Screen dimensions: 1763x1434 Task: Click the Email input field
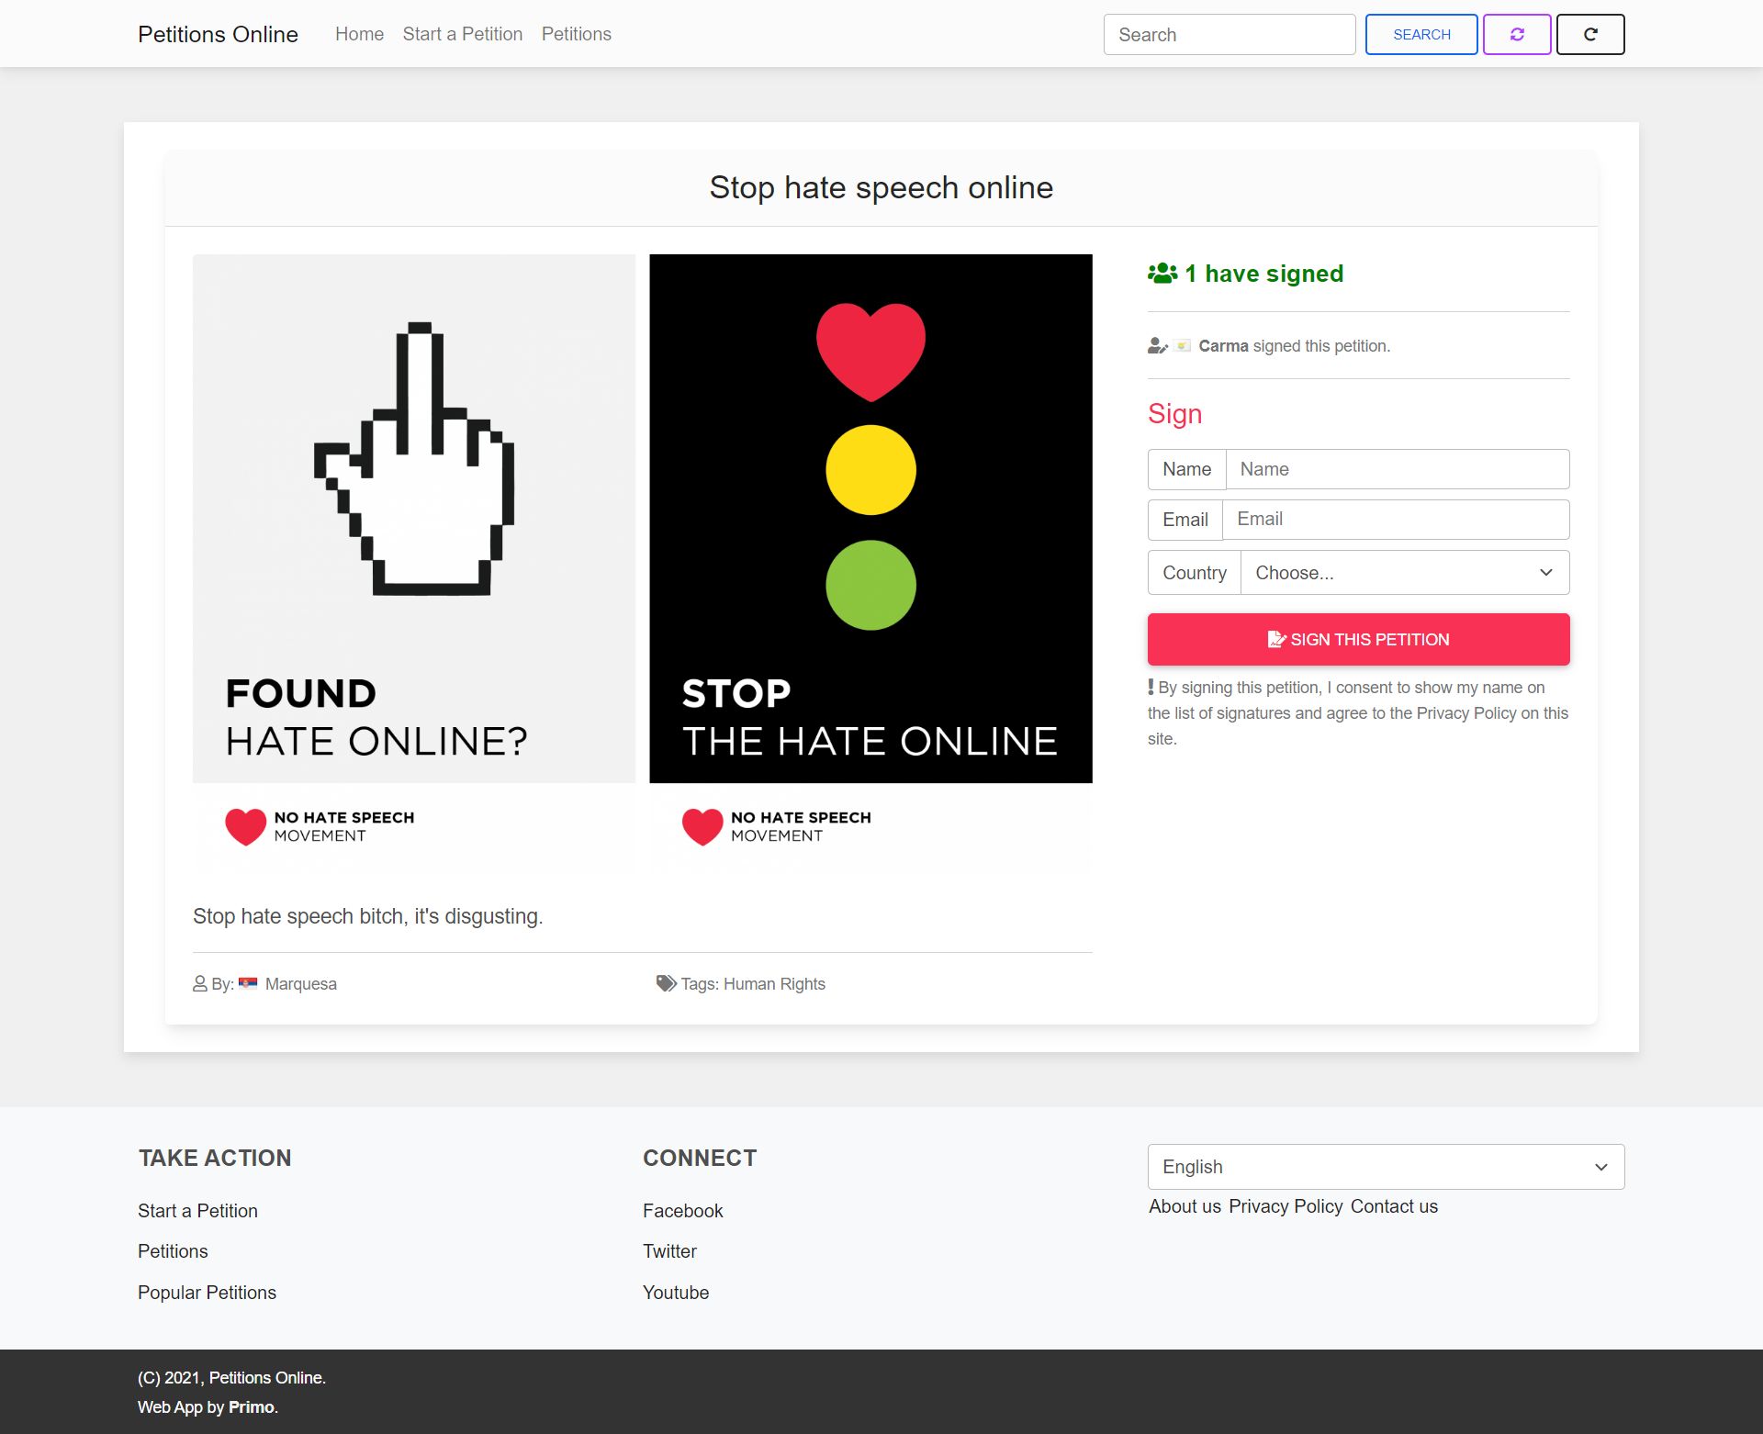1395,520
